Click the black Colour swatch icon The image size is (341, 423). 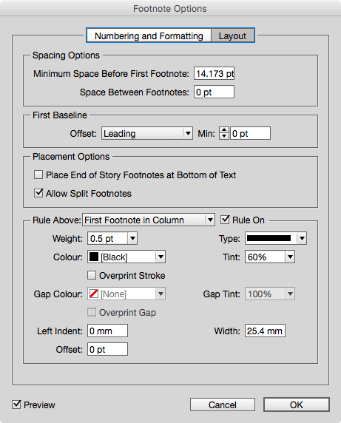[94, 257]
